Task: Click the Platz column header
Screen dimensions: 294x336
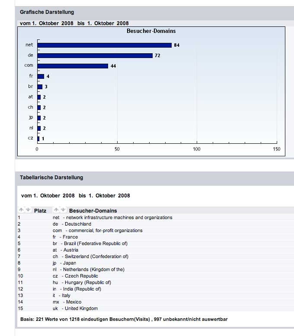Action: (x=40, y=211)
